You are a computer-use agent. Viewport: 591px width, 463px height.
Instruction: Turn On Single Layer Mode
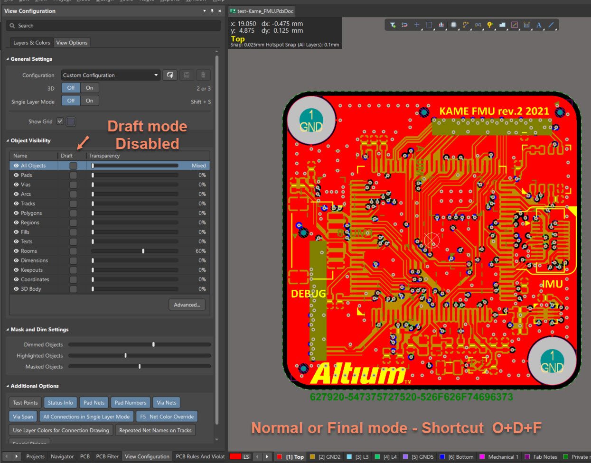89,101
